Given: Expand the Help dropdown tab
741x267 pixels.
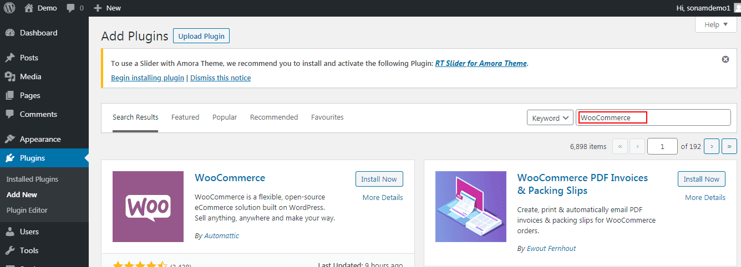Looking at the screenshot, I should click(x=716, y=24).
